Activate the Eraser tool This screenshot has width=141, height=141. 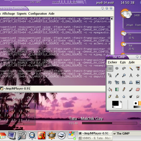point(138,90)
